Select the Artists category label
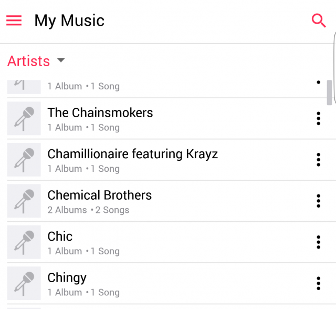Viewport: 336px width, 309px height. coord(29,61)
